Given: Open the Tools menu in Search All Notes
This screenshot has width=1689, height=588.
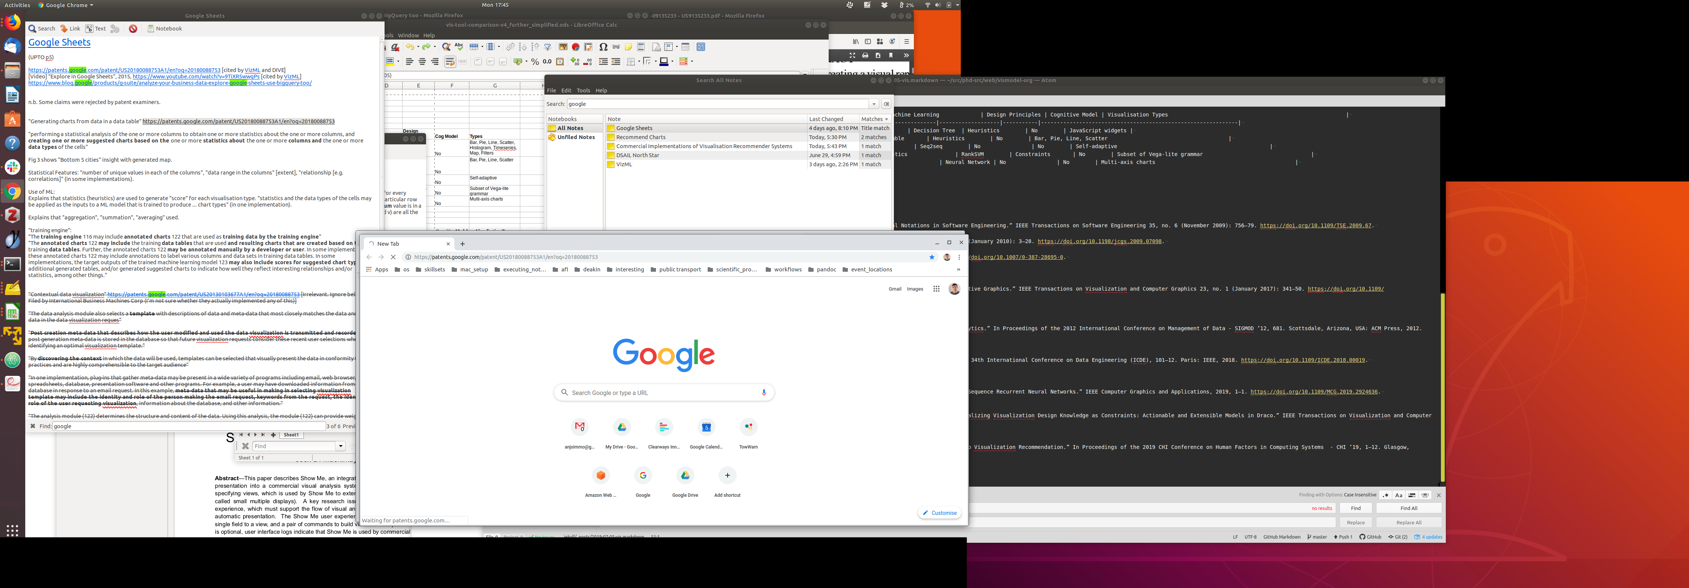Looking at the screenshot, I should click(x=583, y=90).
